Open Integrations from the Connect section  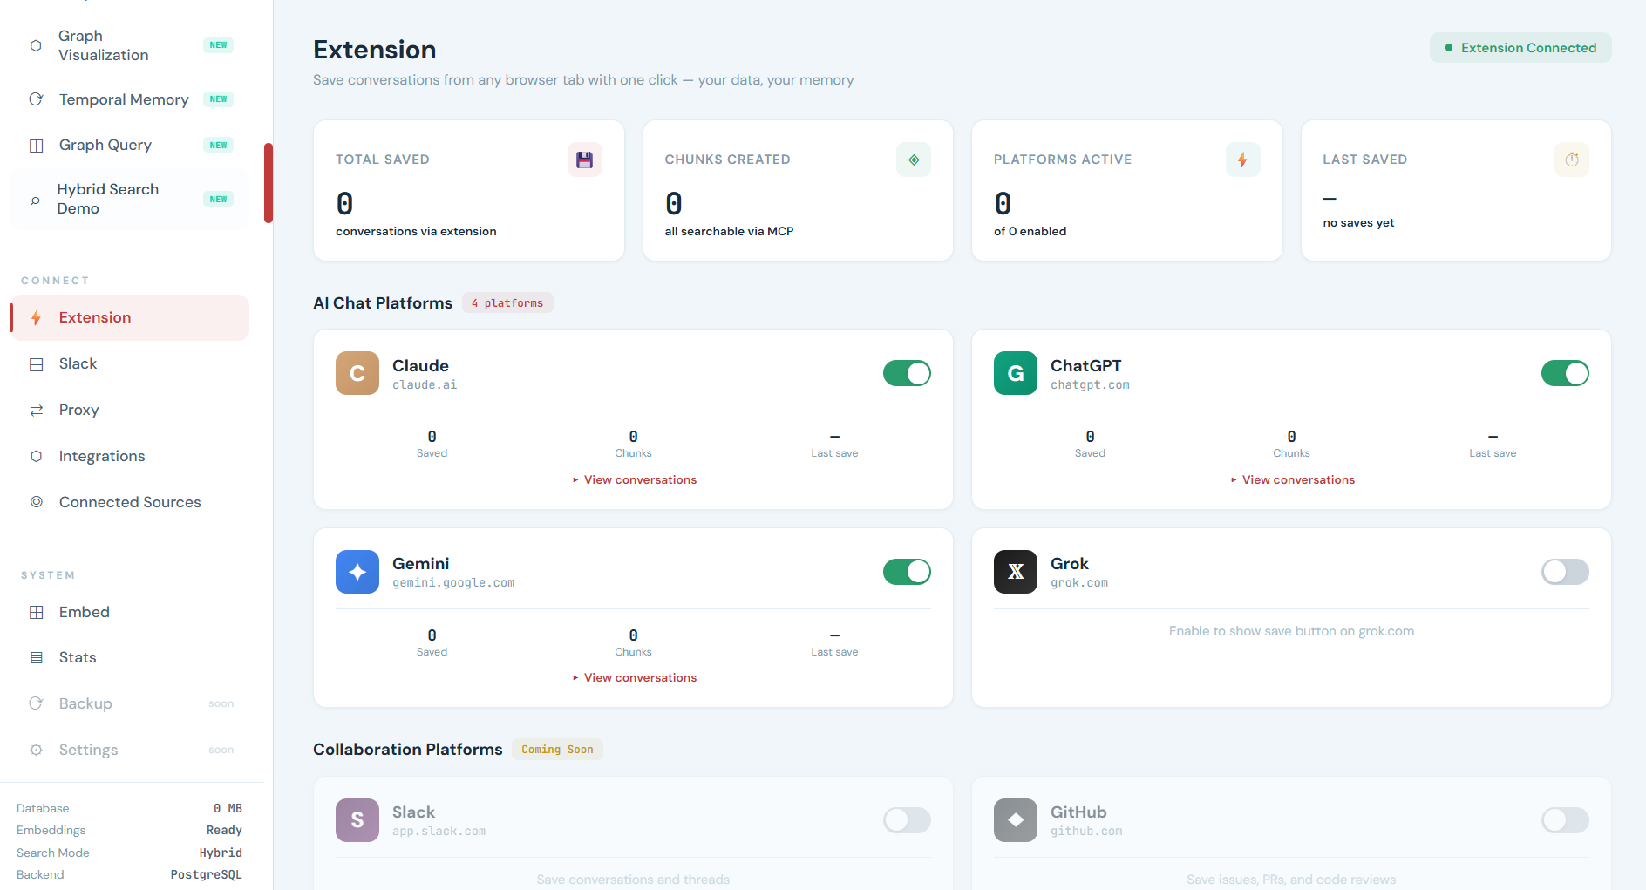101,456
